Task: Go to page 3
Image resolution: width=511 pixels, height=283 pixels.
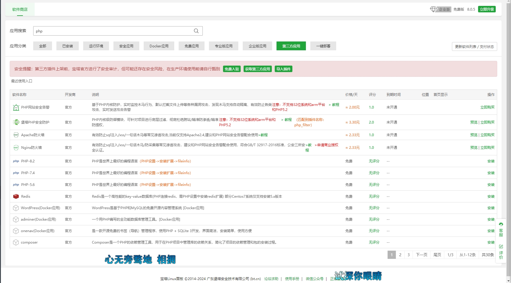Action: (x=408, y=255)
